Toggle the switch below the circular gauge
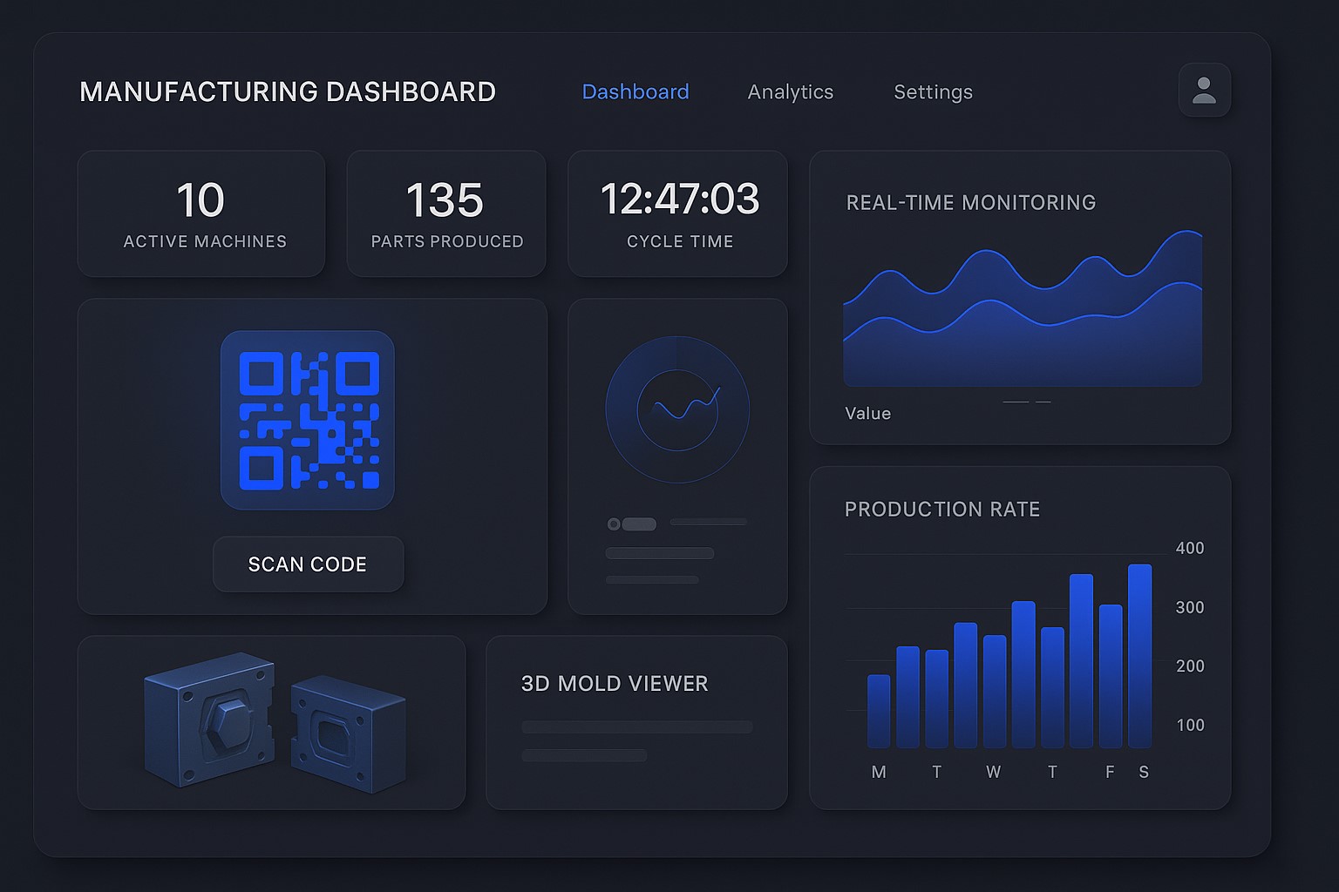Screen dimensions: 1339x892 coord(632,524)
